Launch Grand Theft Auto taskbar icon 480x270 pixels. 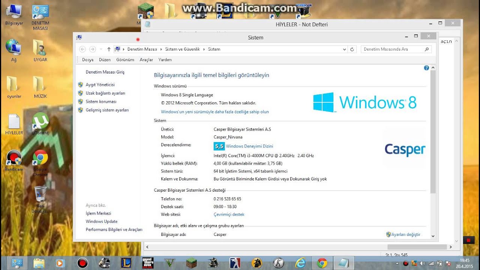click(x=148, y=263)
